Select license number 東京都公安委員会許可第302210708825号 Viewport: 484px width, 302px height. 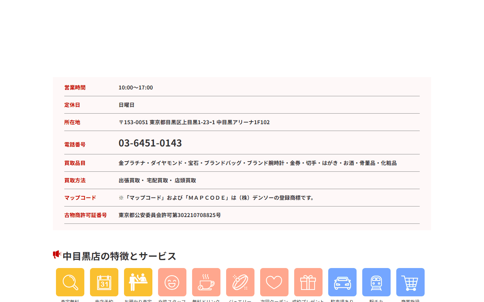pyautogui.click(x=170, y=215)
